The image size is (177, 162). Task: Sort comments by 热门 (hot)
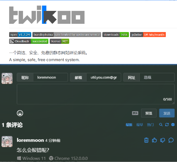[x=150, y=125]
